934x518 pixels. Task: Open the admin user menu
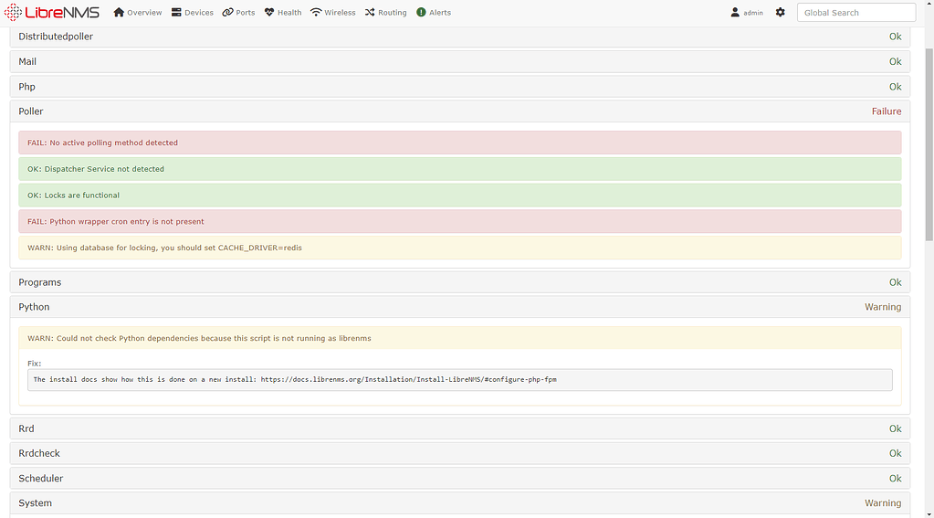[x=747, y=12]
